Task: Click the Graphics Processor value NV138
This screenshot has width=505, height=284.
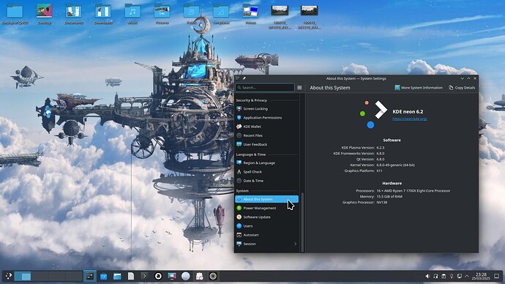Action: (x=381, y=203)
